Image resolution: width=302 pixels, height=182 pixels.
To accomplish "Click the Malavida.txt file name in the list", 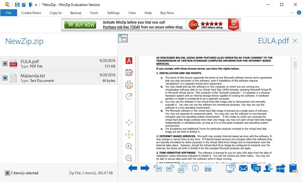I will pyautogui.click(x=33, y=76).
